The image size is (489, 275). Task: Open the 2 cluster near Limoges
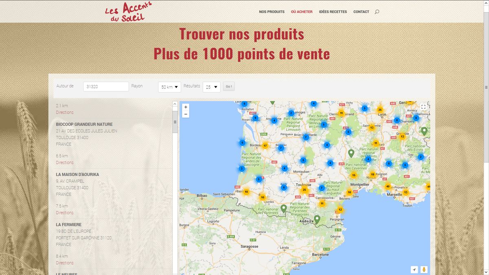pos(291,113)
